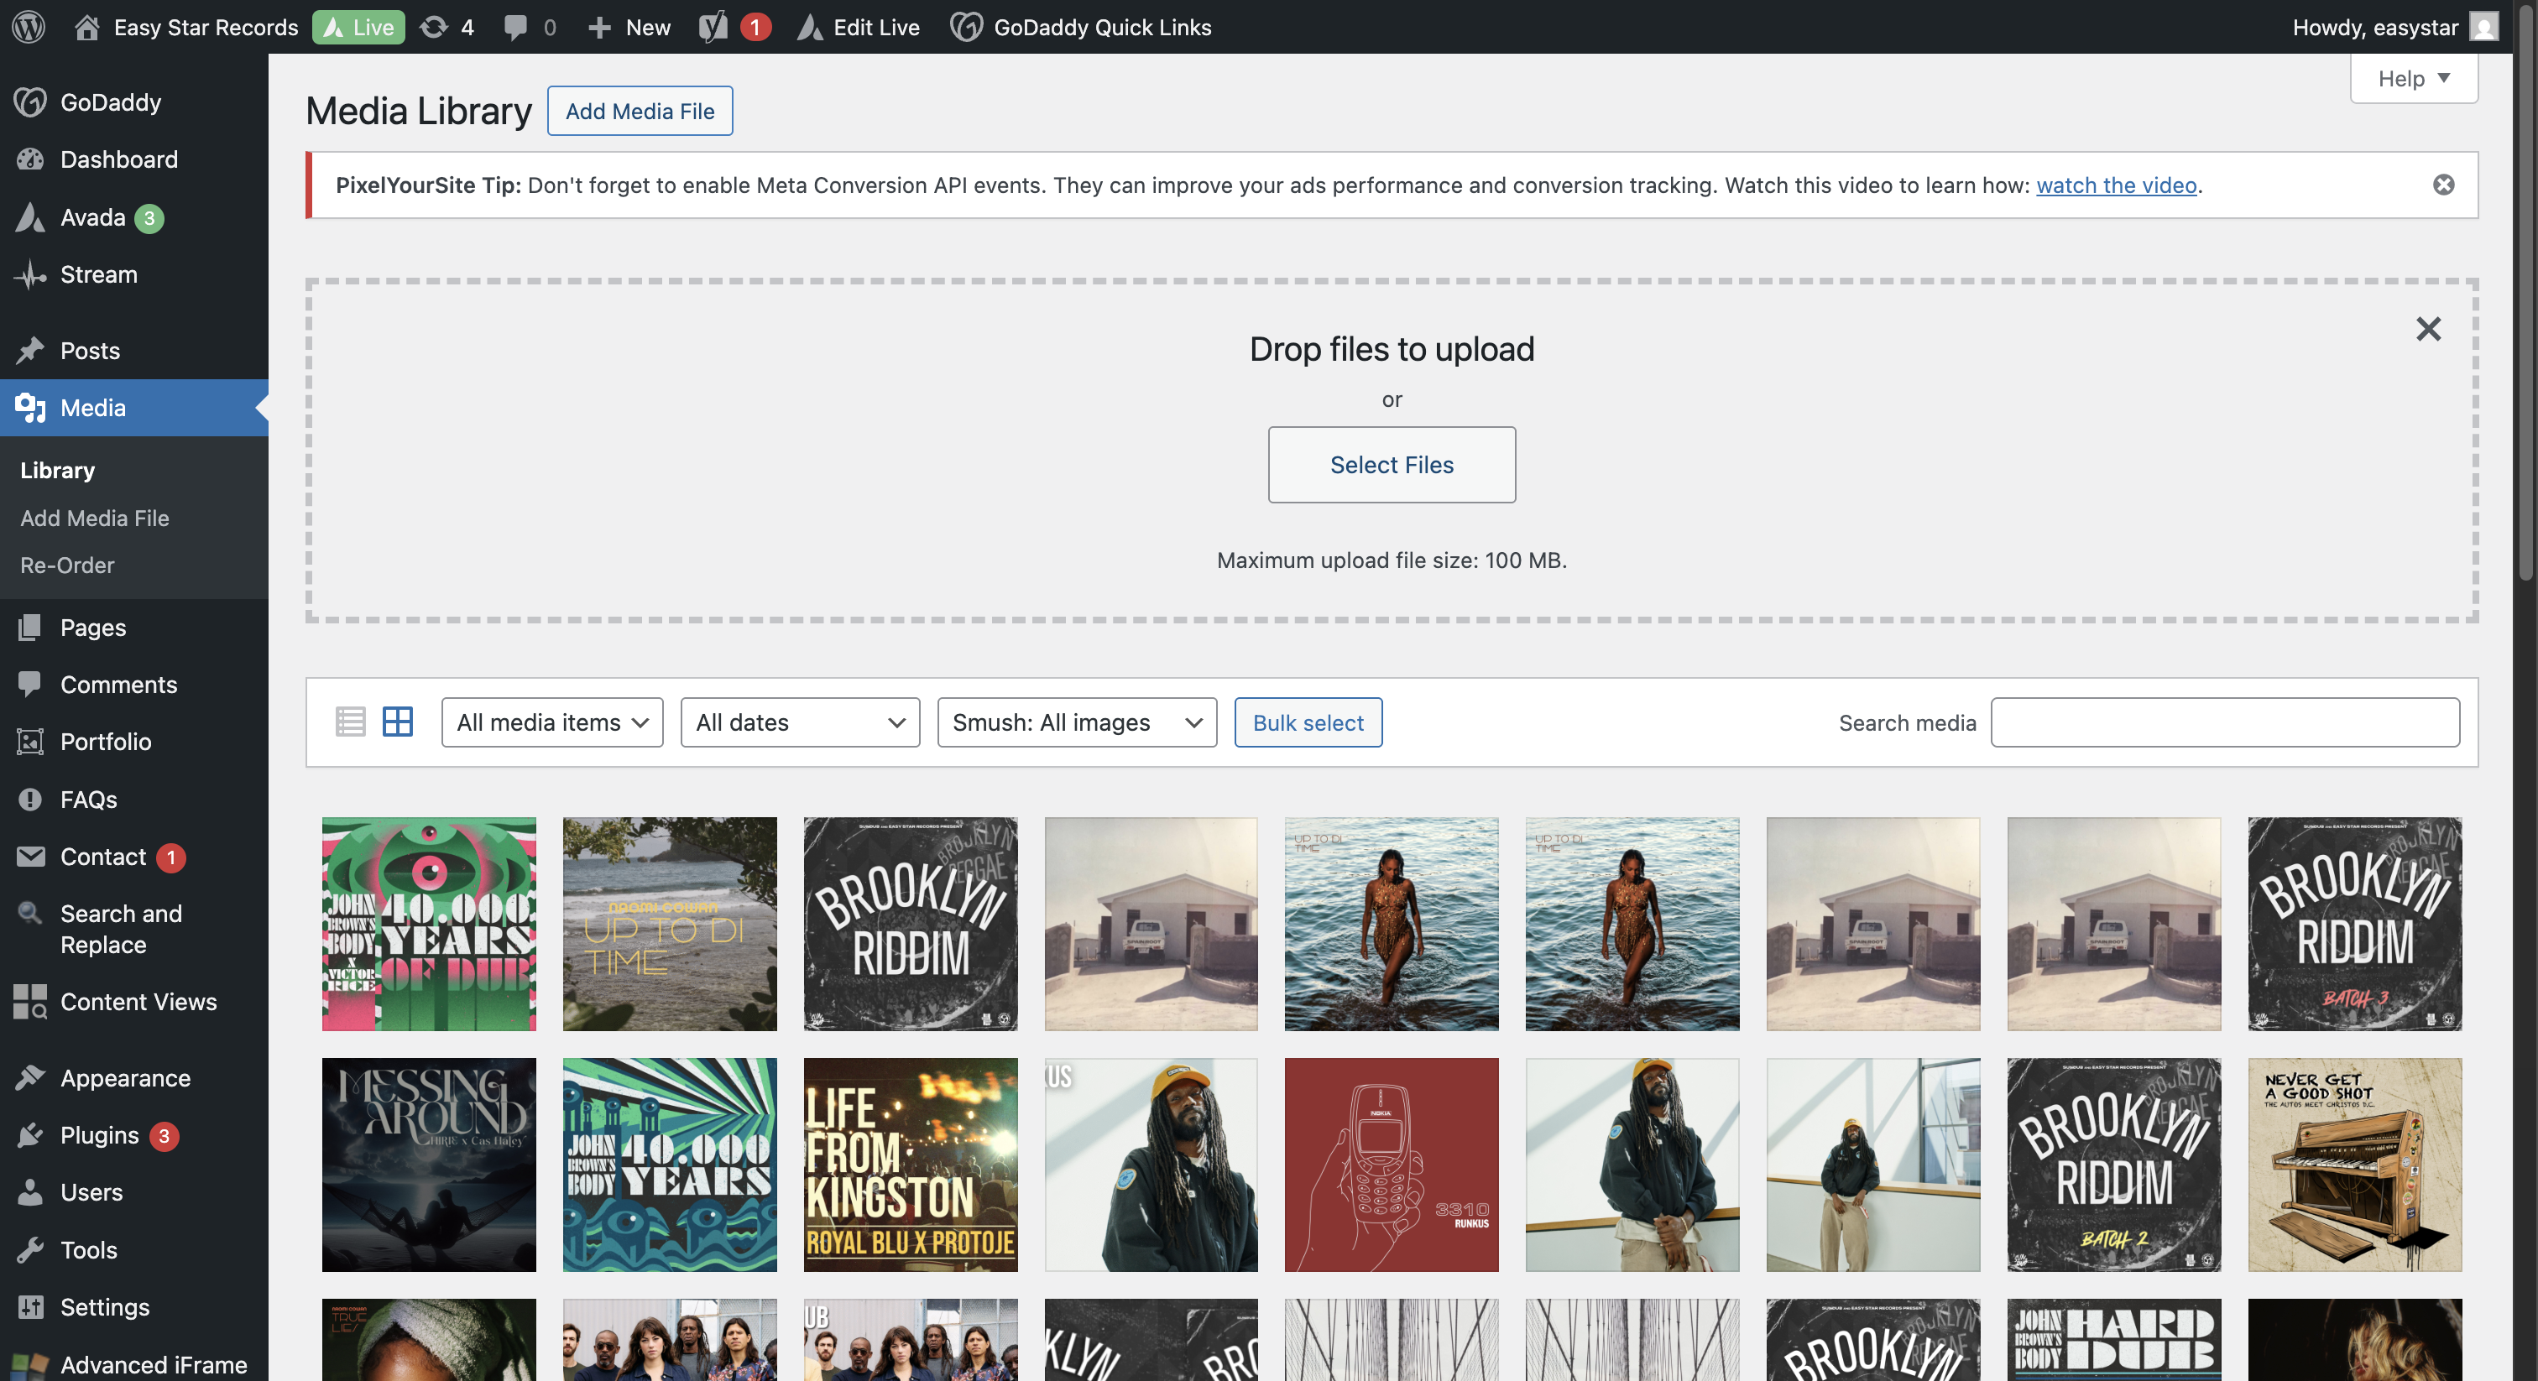Click the Avada icon in sidebar

tap(30, 216)
